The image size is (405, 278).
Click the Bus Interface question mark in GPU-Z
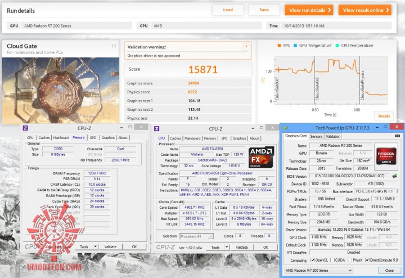pyautogui.click(x=397, y=191)
